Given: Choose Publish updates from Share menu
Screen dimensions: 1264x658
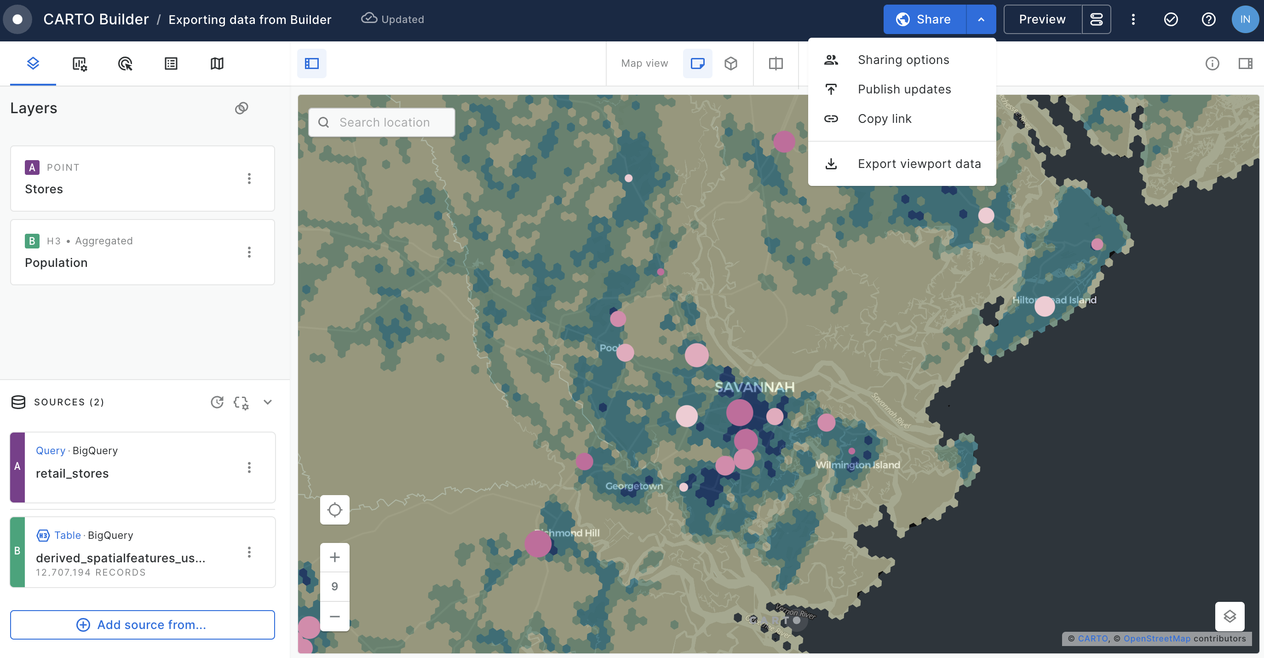Looking at the screenshot, I should click(904, 89).
